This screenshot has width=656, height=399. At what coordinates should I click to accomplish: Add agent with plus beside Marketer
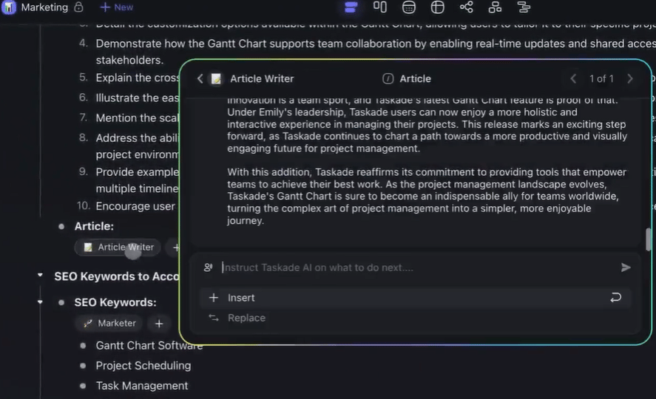159,324
